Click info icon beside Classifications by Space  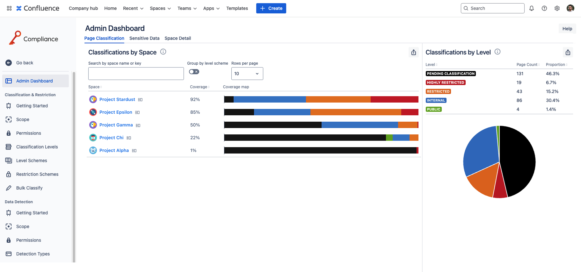pos(163,52)
